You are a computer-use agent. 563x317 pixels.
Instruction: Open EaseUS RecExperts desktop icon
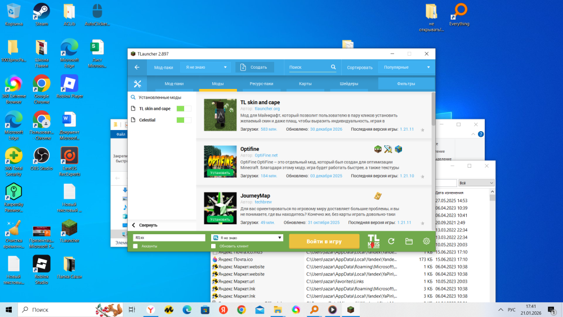(x=69, y=162)
